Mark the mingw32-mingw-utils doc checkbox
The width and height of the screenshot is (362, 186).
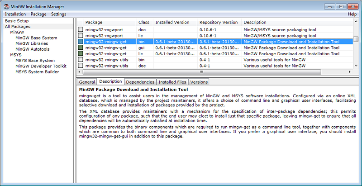point(81,66)
